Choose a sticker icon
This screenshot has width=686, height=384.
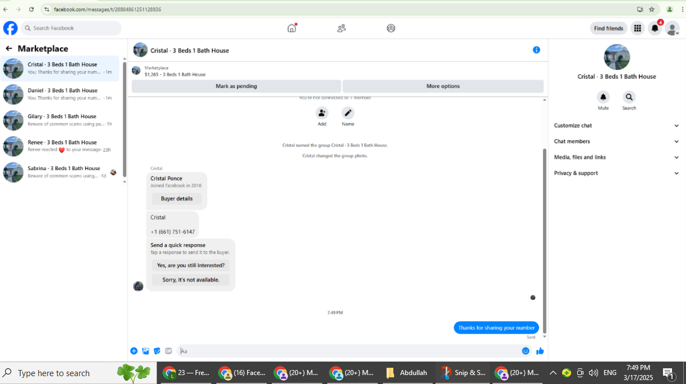coord(157,351)
